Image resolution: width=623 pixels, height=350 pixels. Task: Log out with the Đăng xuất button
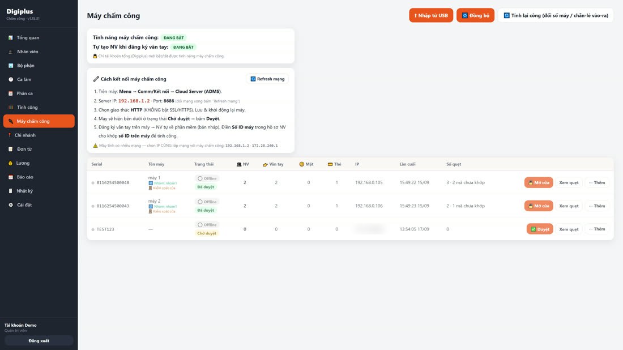pyautogui.click(x=39, y=340)
